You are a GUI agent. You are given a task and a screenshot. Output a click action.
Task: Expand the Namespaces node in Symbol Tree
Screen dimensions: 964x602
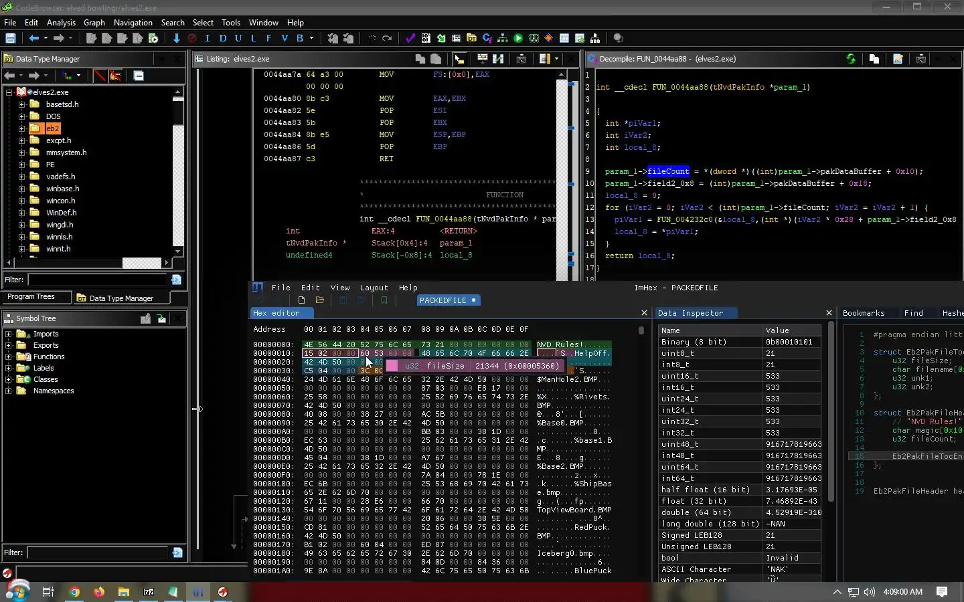pos(9,391)
